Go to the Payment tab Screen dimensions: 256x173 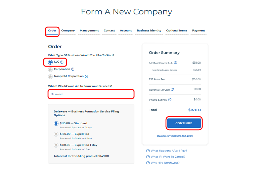[198, 31]
